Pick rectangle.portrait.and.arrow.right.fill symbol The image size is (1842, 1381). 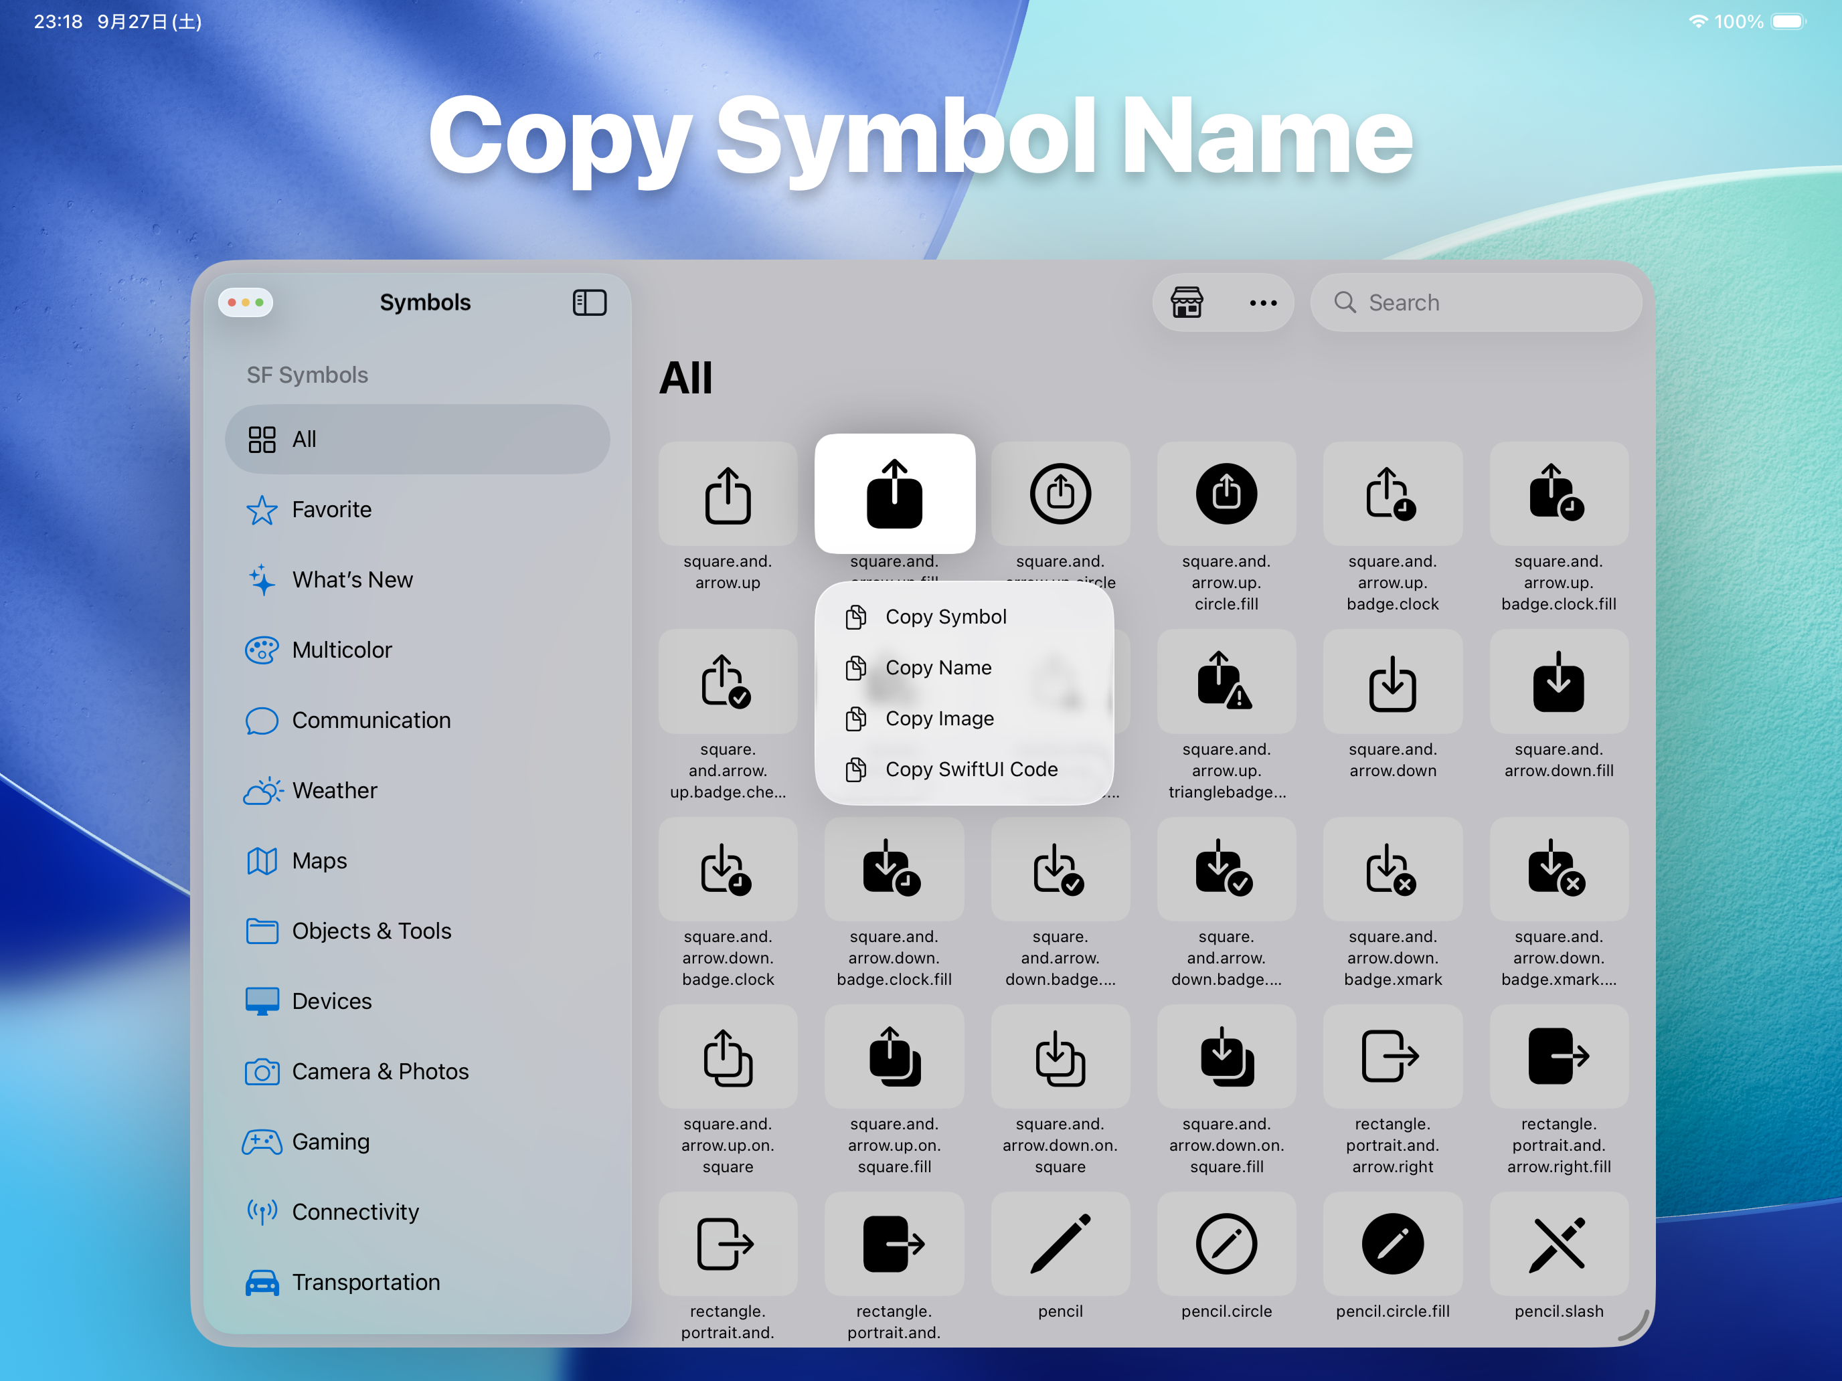(x=1558, y=1057)
